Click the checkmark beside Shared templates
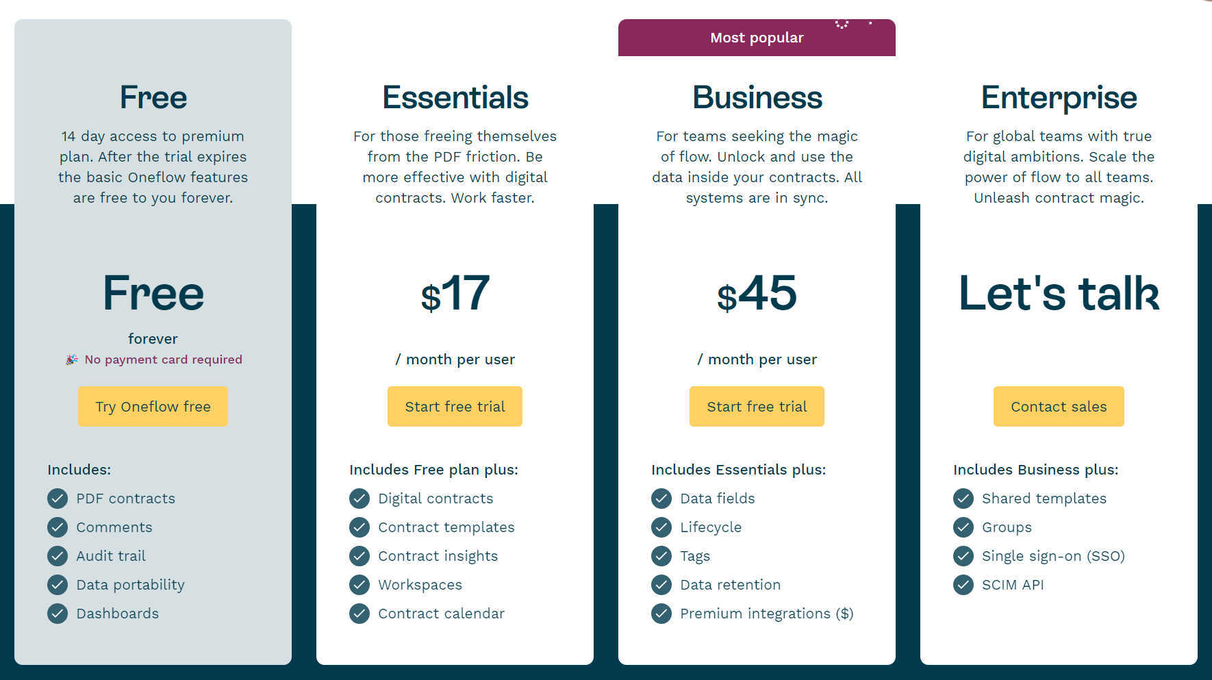 click(963, 499)
